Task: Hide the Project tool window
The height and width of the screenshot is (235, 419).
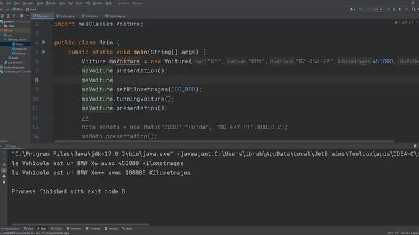Action: [27, 16]
